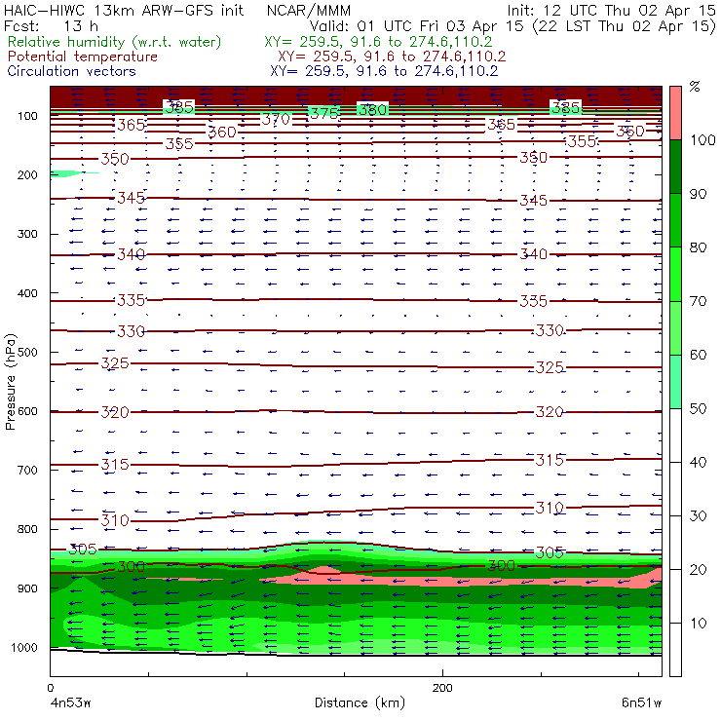
Task: Click the '300' pressure axis tick label
Action: [27, 234]
